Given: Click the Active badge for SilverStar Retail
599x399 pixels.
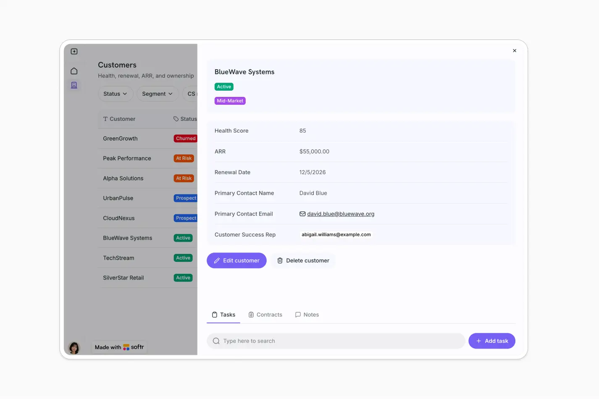Looking at the screenshot, I should click(x=183, y=278).
